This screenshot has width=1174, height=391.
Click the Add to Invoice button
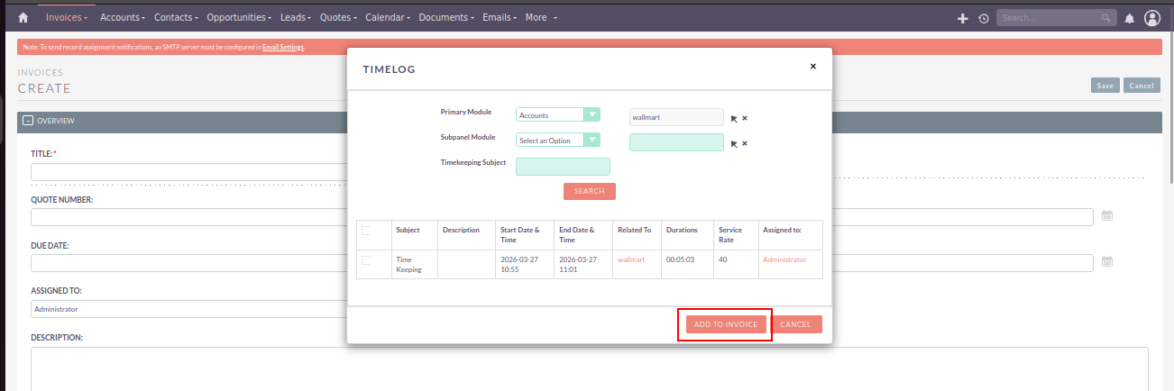coord(725,324)
